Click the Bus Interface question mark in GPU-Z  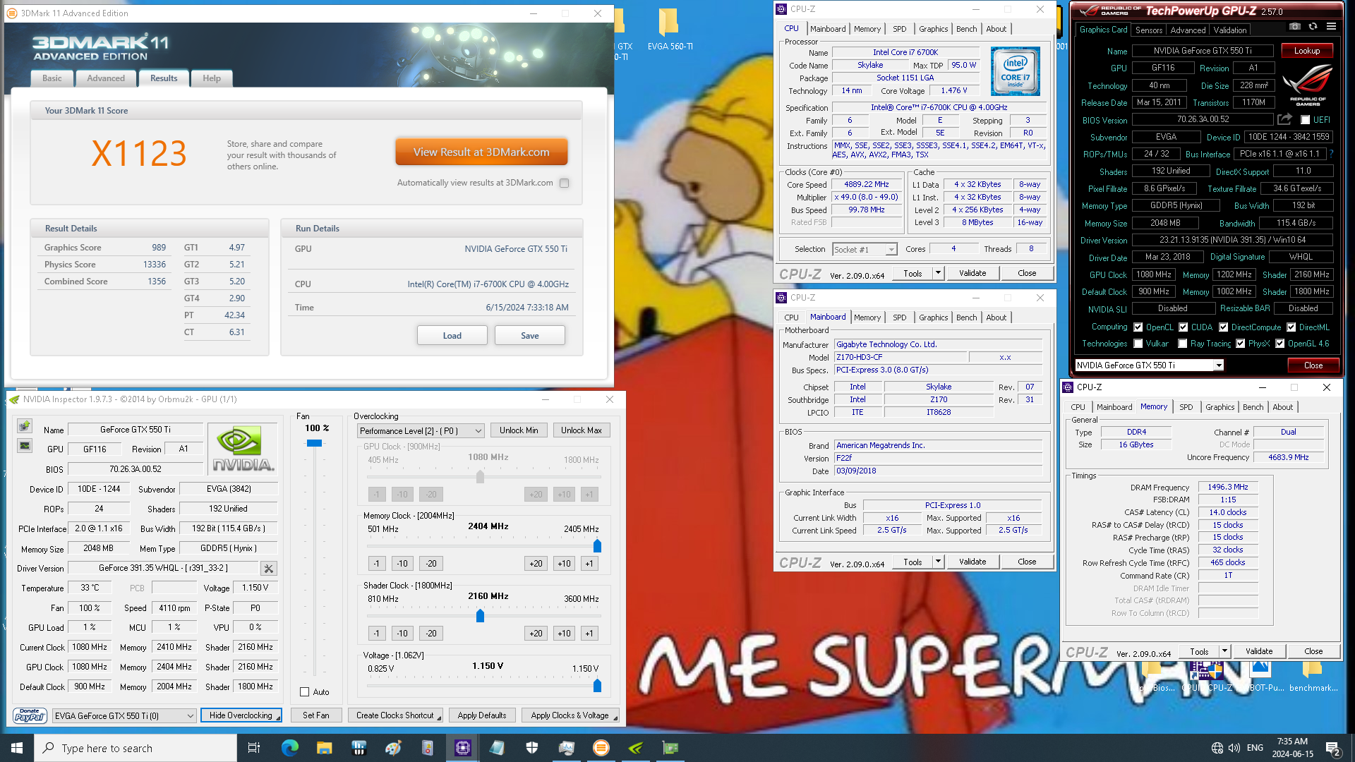(x=1332, y=154)
